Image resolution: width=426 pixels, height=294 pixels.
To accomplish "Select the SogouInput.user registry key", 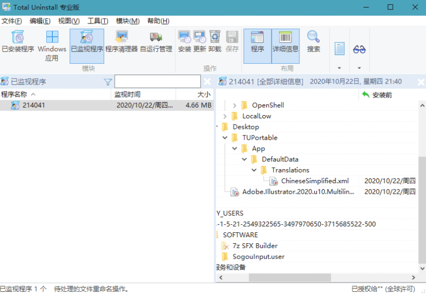I will 259,256.
